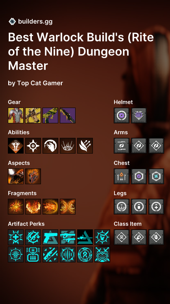The image size is (170, 304).
Task: Select the last Legs mod plus icon
Action: point(156,207)
